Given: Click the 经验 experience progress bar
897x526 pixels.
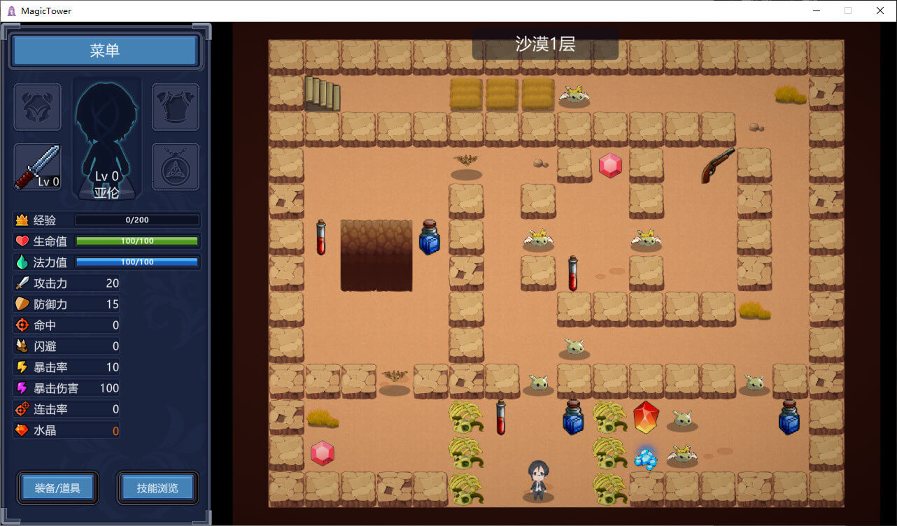Looking at the screenshot, I should 136,220.
